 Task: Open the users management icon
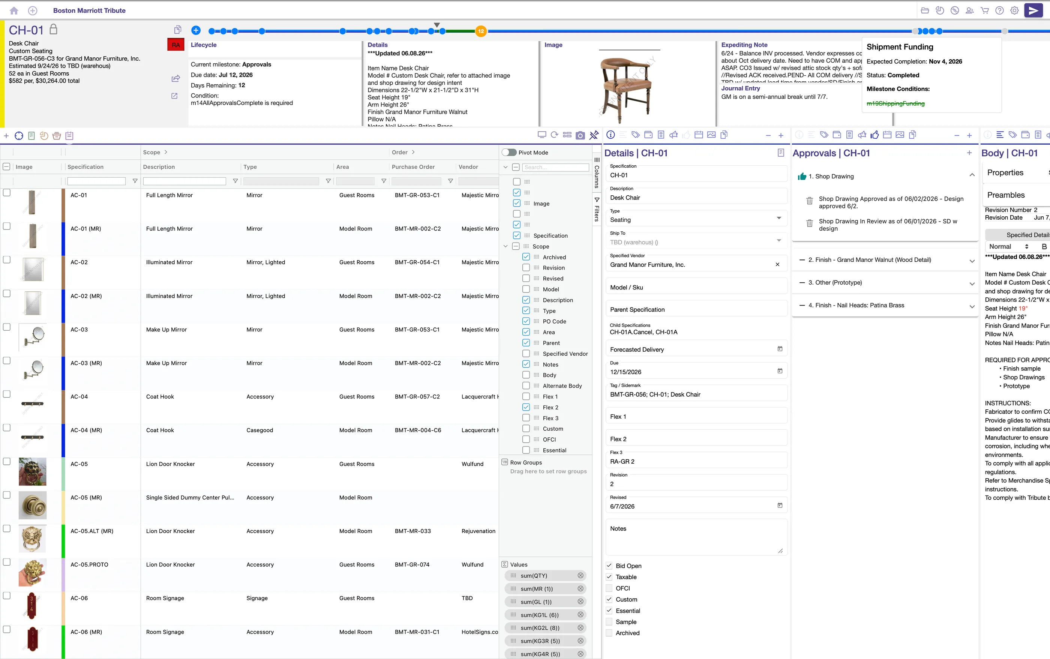(970, 10)
